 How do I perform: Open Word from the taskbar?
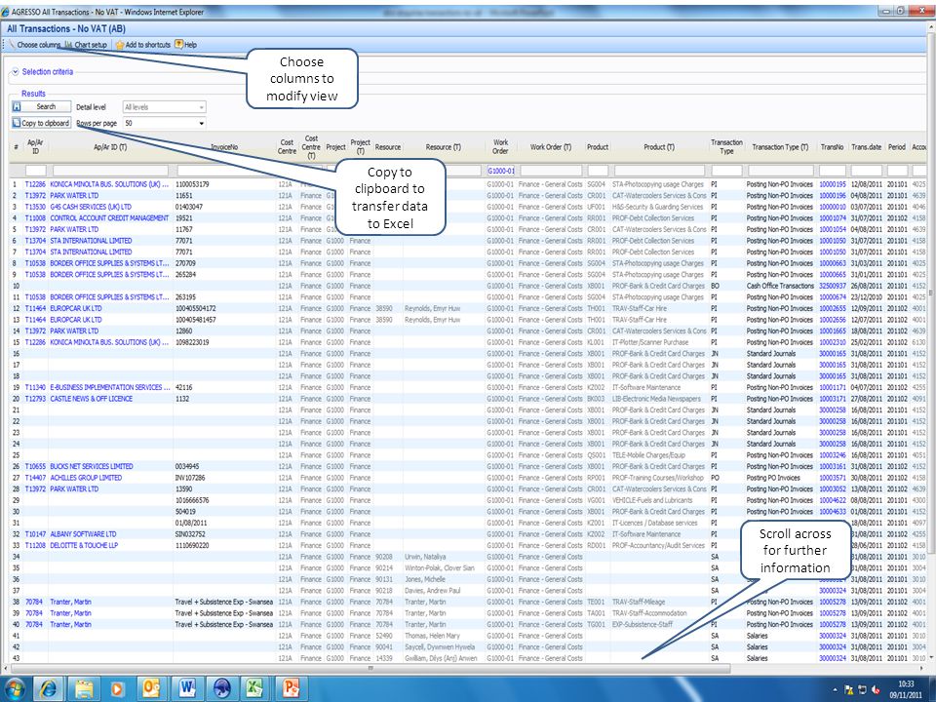[186, 689]
